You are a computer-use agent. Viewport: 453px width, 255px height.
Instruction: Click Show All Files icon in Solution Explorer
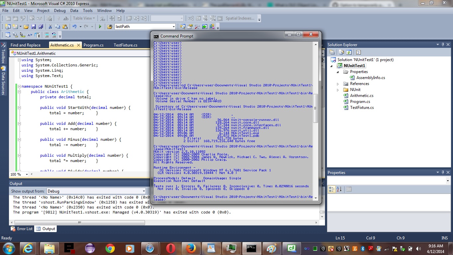tap(342, 52)
